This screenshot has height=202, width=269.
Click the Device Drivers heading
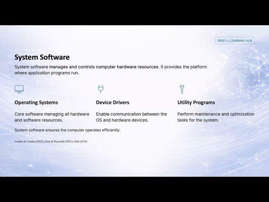[x=113, y=102]
